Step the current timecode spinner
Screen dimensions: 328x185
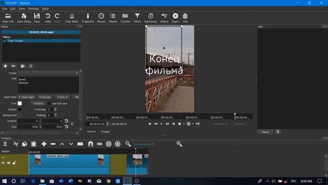point(107,124)
